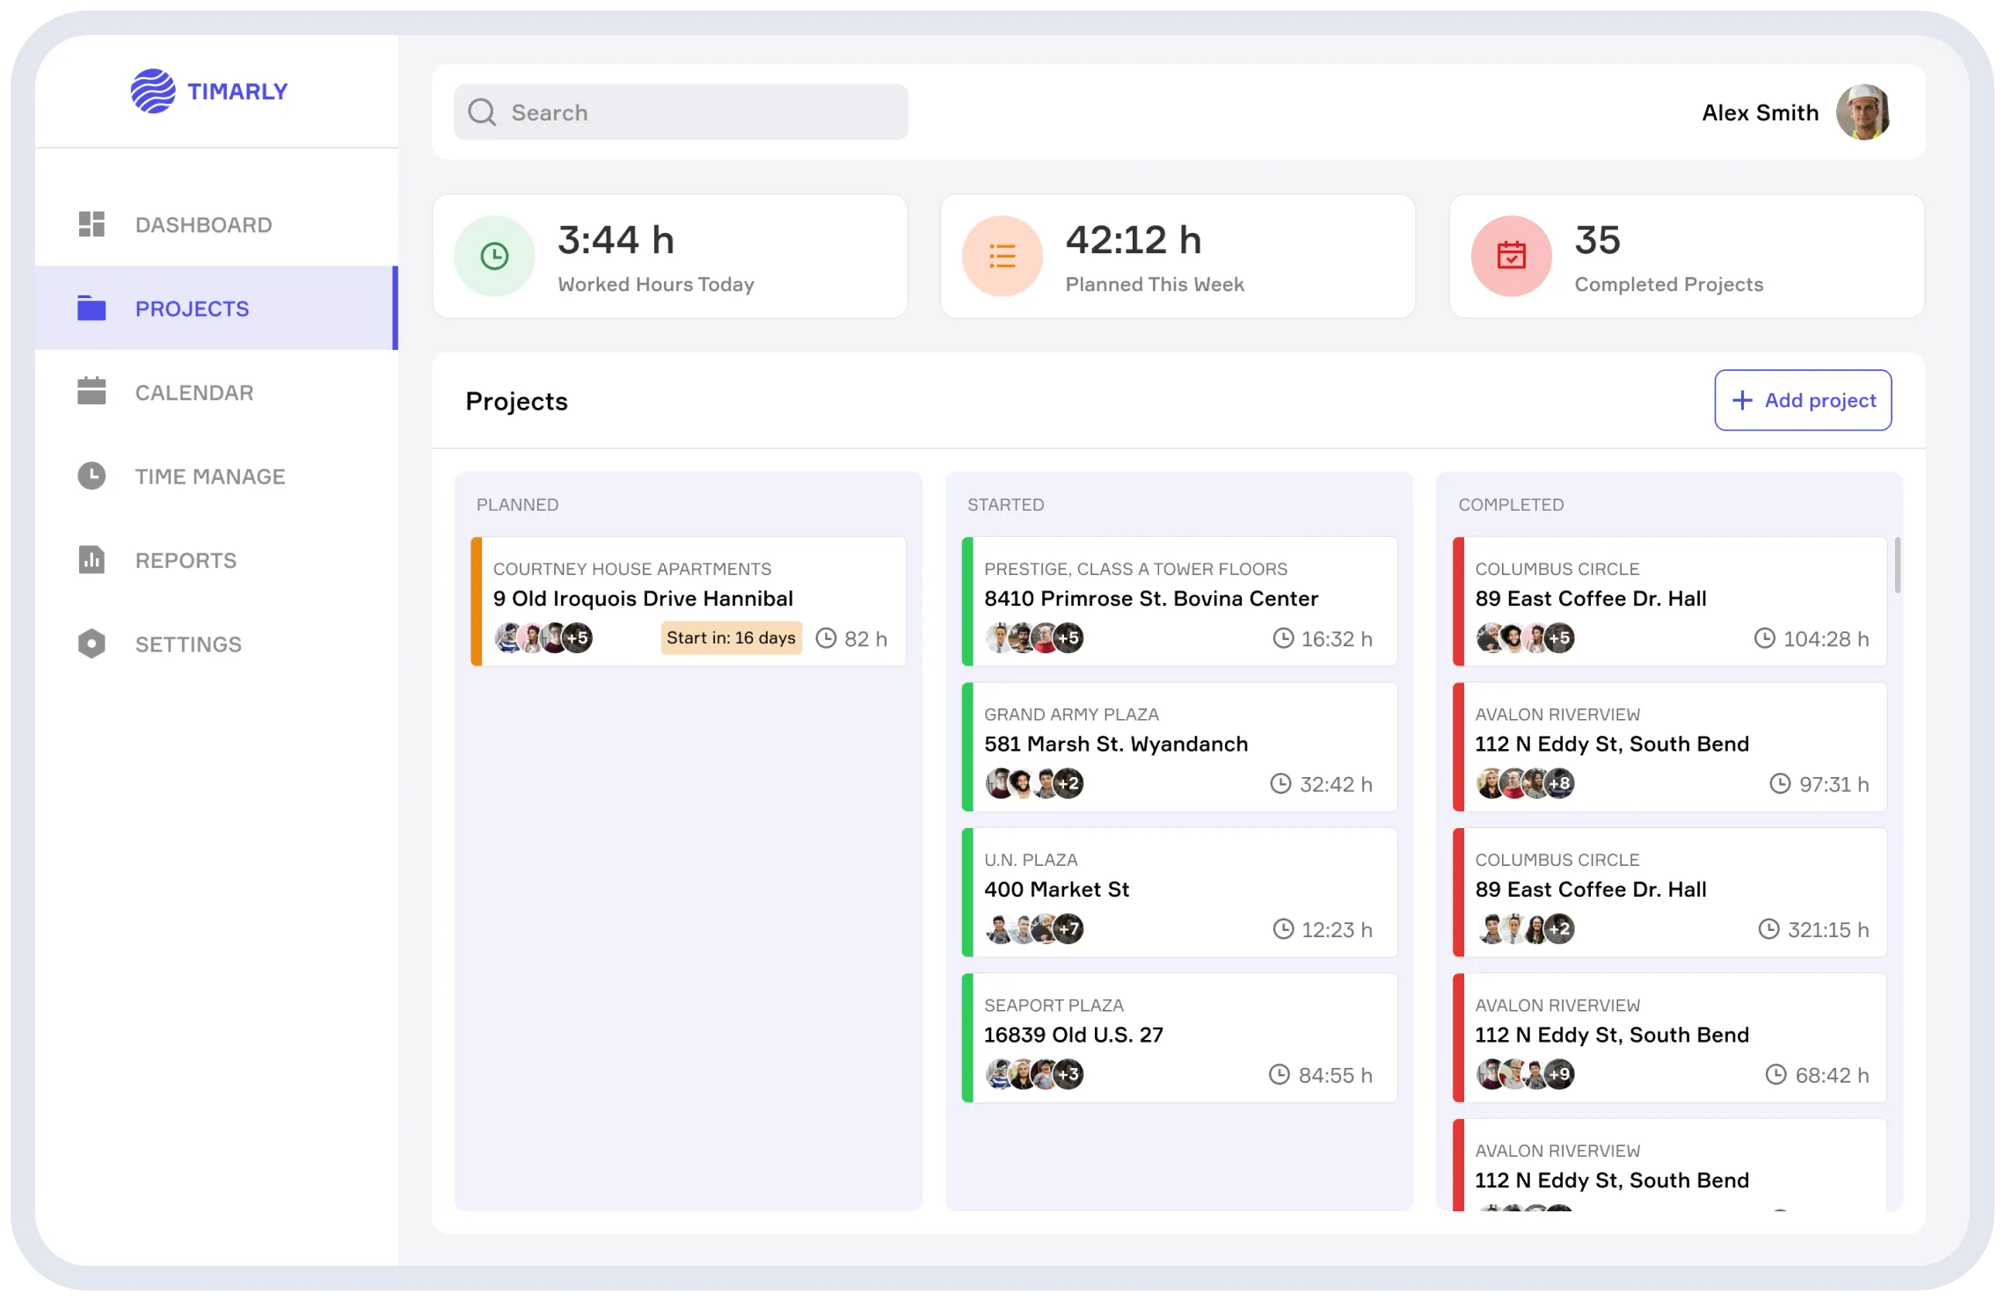This screenshot has width=2005, height=1301.
Task: Click the Settings hexagon icon
Action: [x=91, y=643]
